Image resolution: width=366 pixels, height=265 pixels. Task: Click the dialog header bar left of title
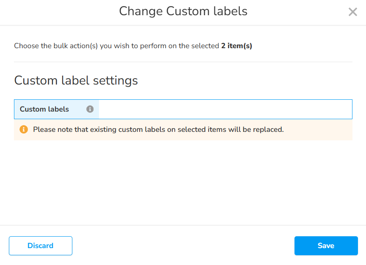pos(55,12)
